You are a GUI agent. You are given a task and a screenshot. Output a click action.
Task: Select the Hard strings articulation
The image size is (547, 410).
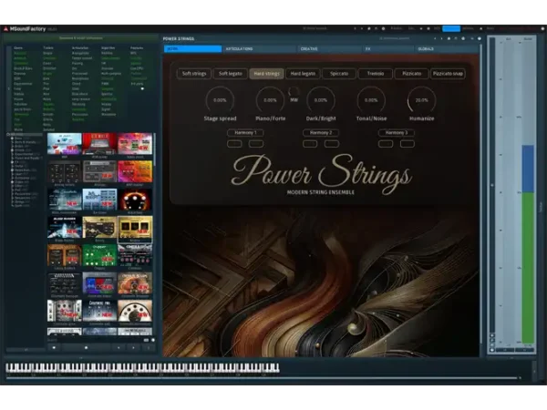[266, 74]
